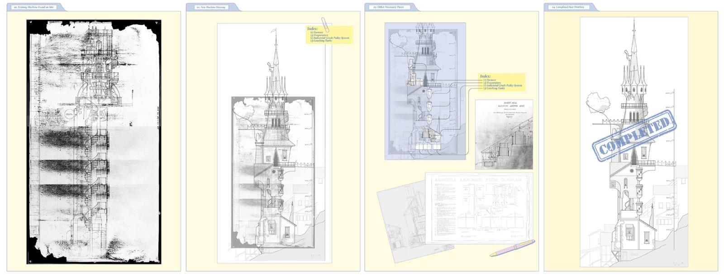Click the Ammonia Leaching Flow Diagram sheet

[x=479, y=207]
